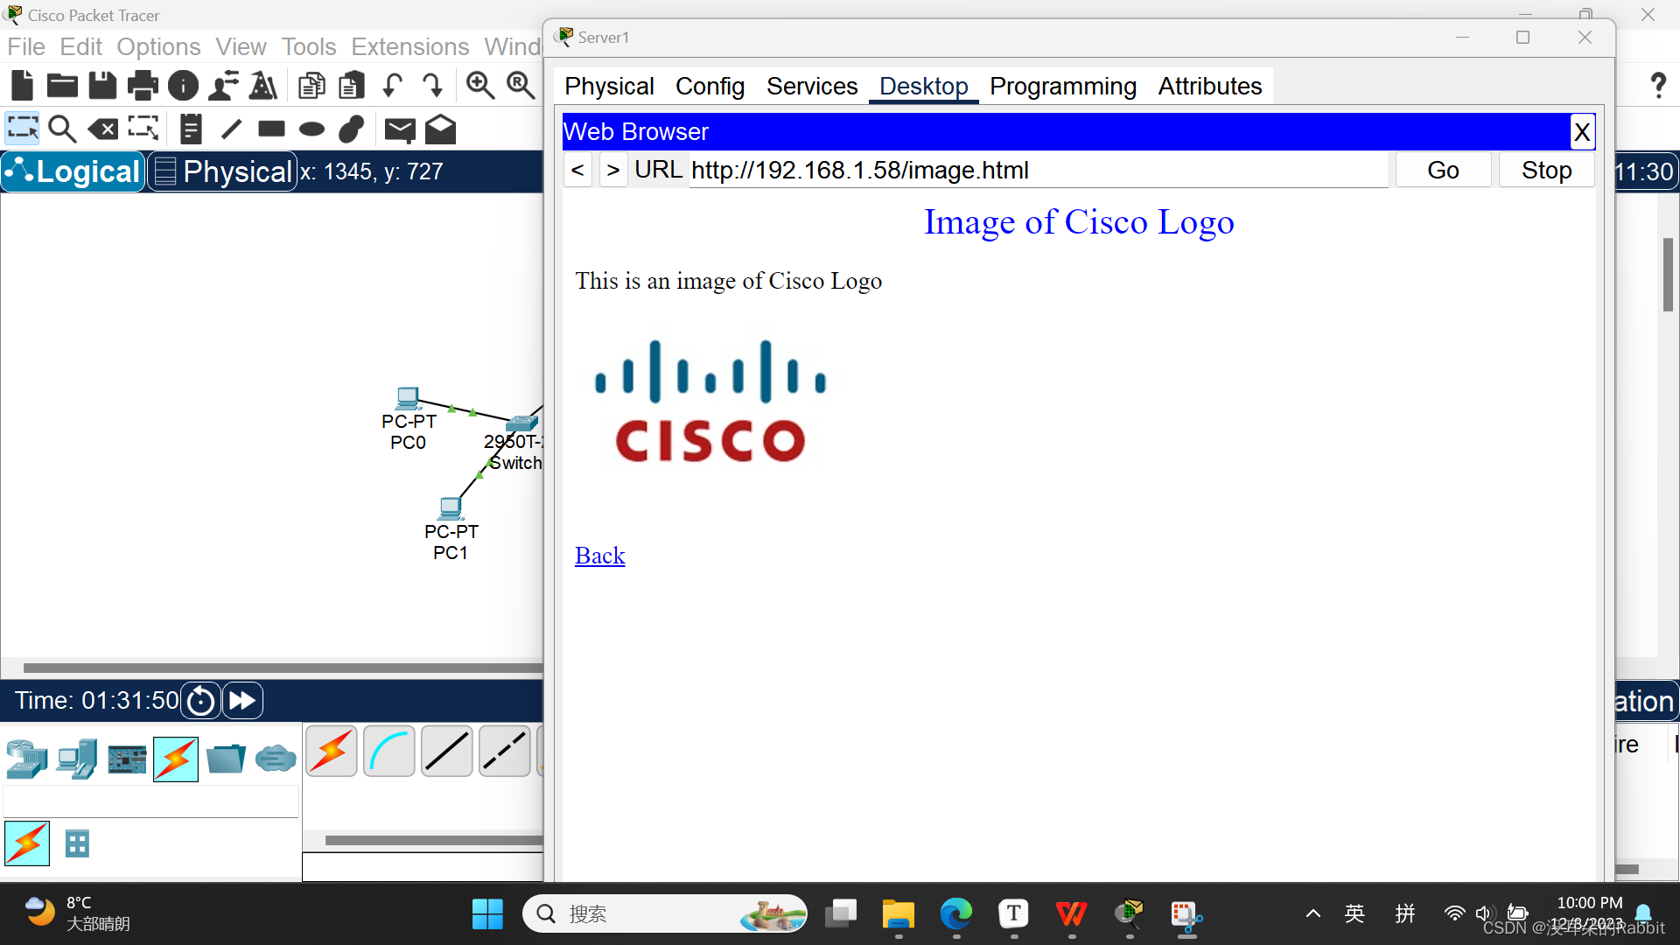Click the Redo arrow icon
1680x945 pixels.
[x=432, y=85]
